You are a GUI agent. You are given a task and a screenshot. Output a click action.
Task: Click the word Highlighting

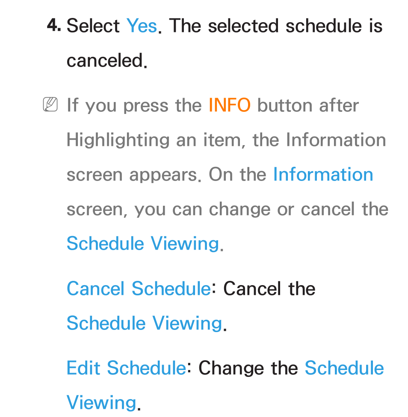coord(118,140)
